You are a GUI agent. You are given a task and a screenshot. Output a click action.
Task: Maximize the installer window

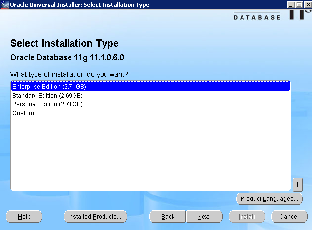click(x=299, y=5)
